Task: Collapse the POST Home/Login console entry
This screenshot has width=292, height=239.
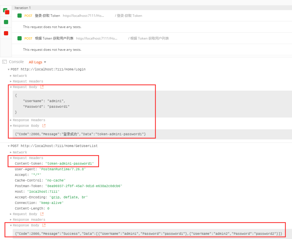Action: tap(9, 69)
